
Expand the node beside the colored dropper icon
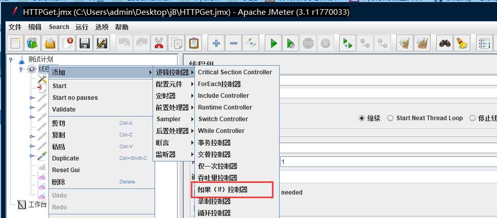(32, 156)
